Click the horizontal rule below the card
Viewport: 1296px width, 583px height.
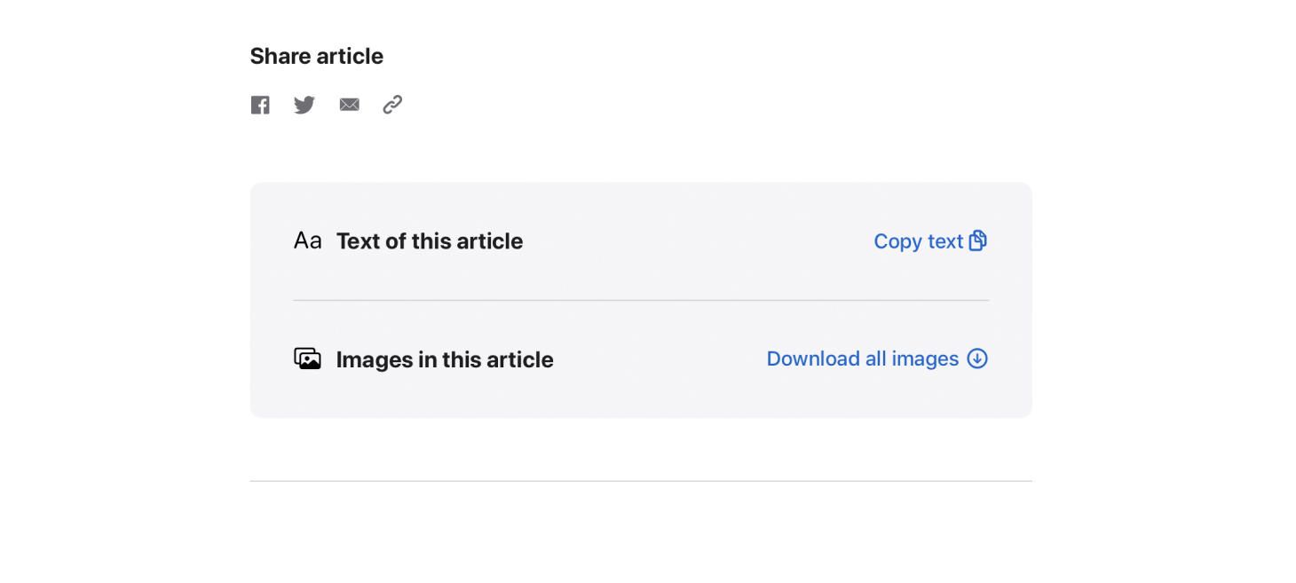click(641, 481)
